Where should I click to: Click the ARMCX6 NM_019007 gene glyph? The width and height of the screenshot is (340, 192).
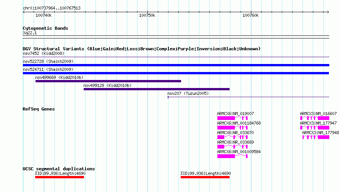click(232, 118)
